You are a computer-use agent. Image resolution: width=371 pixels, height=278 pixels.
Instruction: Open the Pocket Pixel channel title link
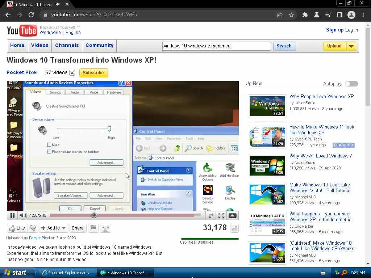(22, 72)
